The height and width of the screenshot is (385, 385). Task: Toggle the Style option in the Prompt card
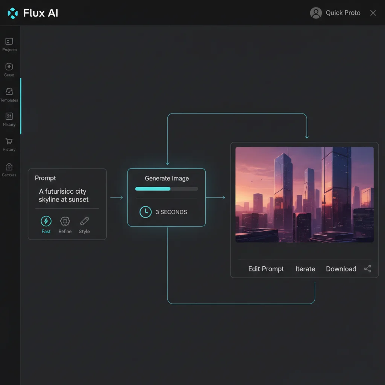point(84,224)
